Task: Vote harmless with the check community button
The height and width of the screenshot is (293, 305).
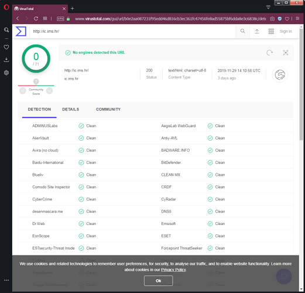Action: click(49, 91)
